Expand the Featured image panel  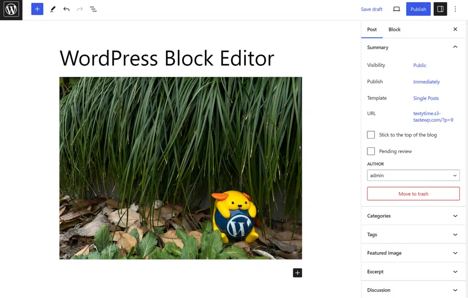pos(413,253)
